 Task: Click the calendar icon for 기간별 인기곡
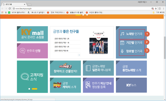coord(122,43)
